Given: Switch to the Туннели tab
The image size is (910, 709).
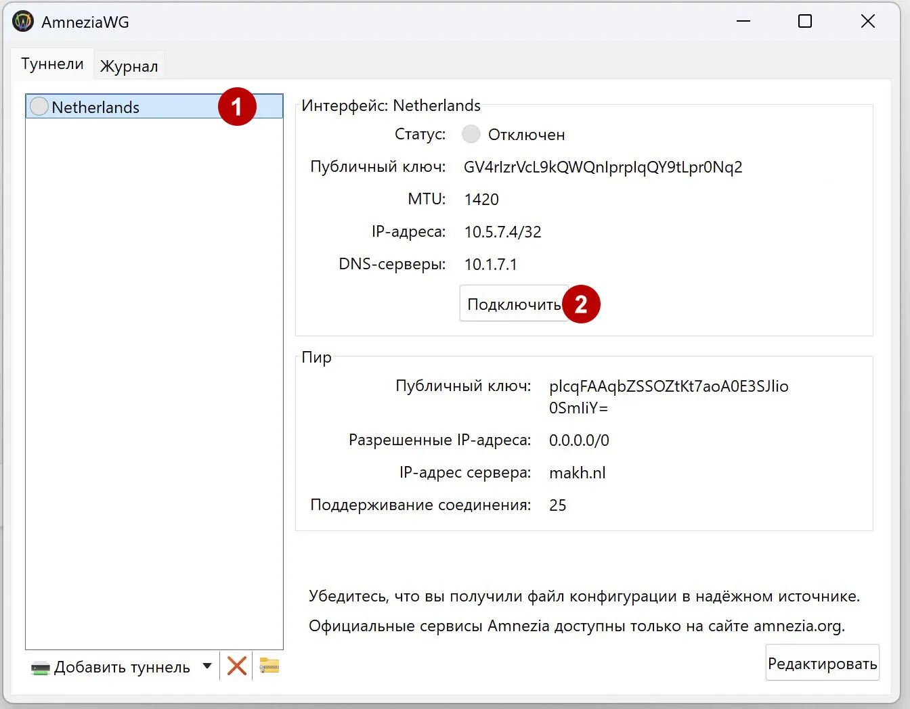Looking at the screenshot, I should pos(52,63).
